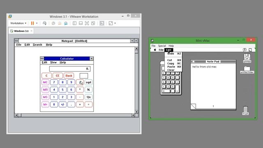Open the snapshot manager icon
This screenshot has width=263, height=148.
pyautogui.click(x=66, y=23)
